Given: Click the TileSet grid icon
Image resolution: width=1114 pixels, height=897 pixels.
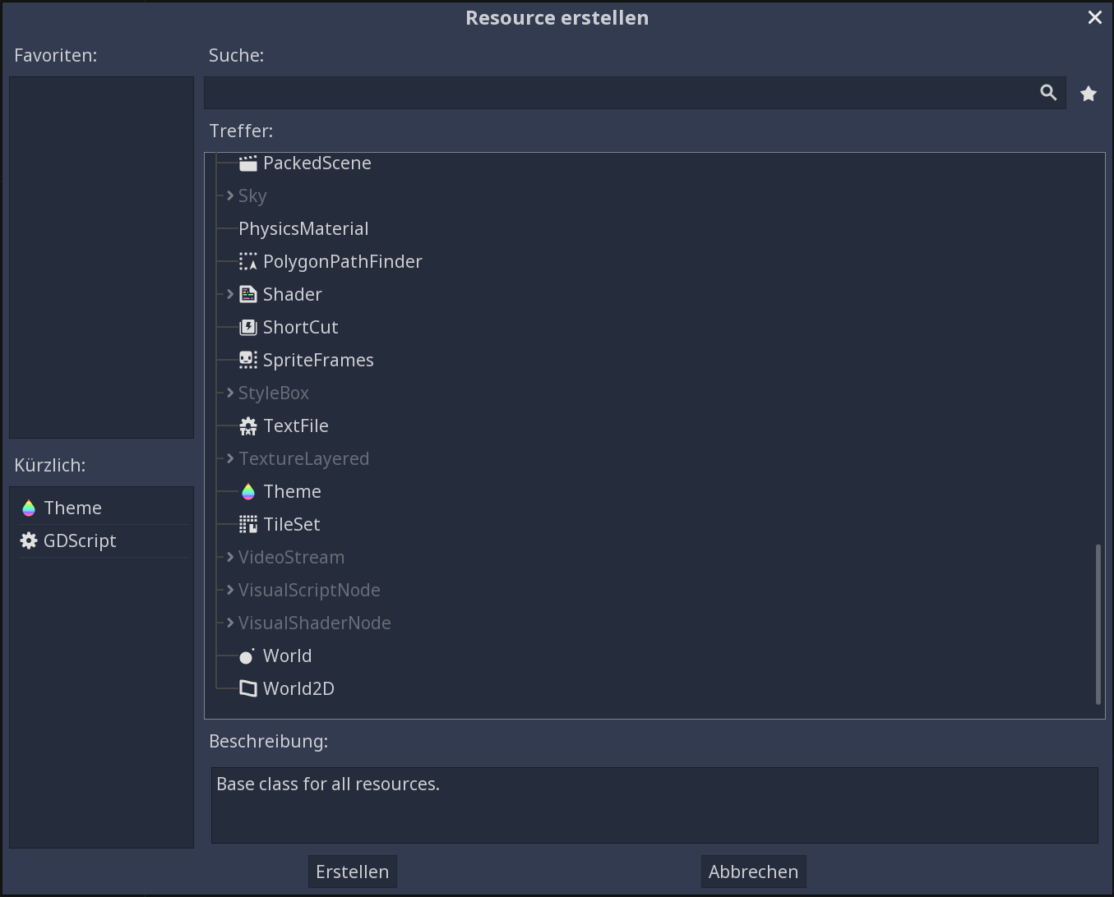Looking at the screenshot, I should pos(248,524).
